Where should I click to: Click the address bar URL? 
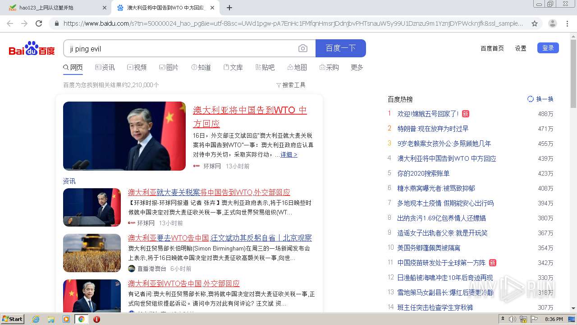(293, 23)
